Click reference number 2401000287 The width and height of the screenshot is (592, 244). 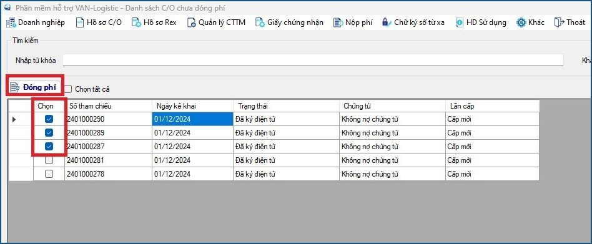pos(86,146)
